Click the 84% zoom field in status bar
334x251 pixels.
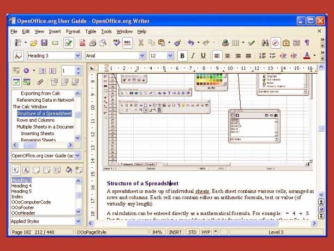click(157, 232)
